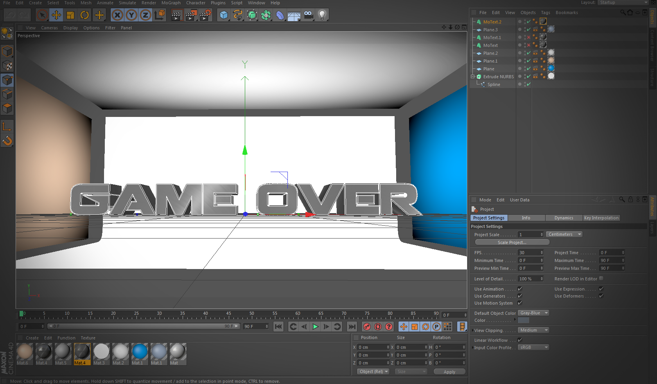Select the Move tool in the toolbar
Viewport: 657px width, 384px height.
tap(56, 15)
